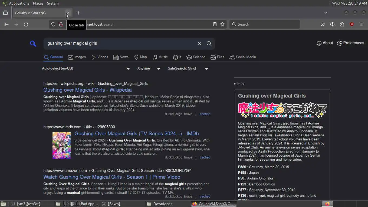Viewport: 368px width, 207px height.
Task: Click the Firefox workspace switcher icon
Action: pos(327,204)
